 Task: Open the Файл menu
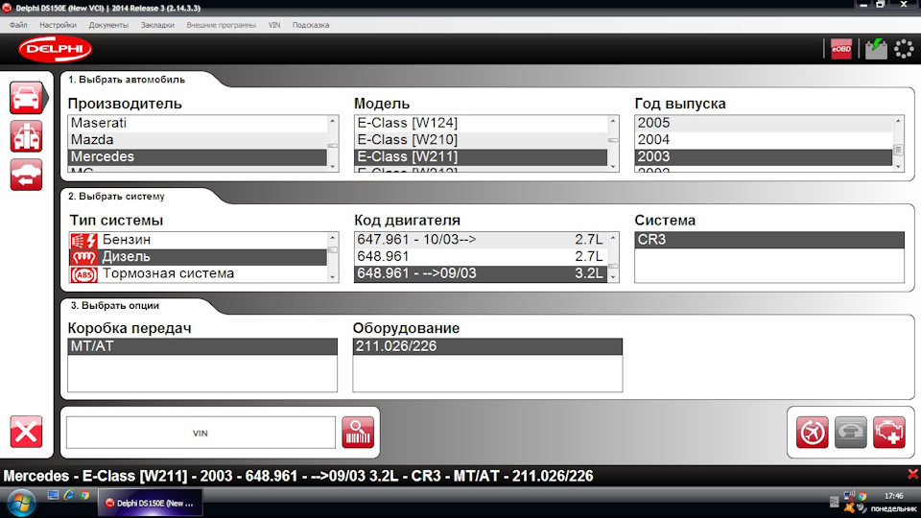[18, 25]
